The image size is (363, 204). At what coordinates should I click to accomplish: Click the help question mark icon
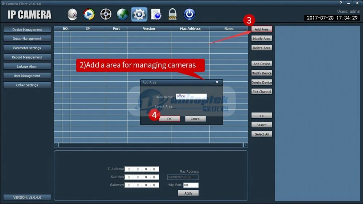click(x=340, y=3)
